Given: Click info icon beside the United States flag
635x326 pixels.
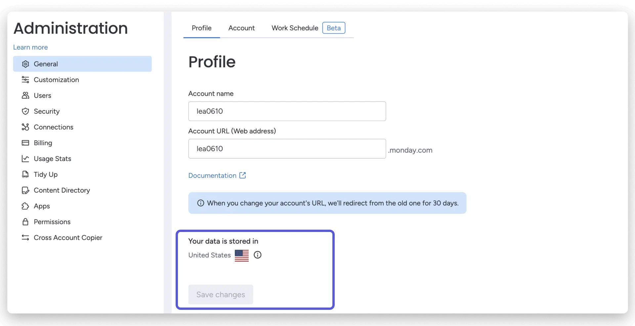Looking at the screenshot, I should (257, 255).
